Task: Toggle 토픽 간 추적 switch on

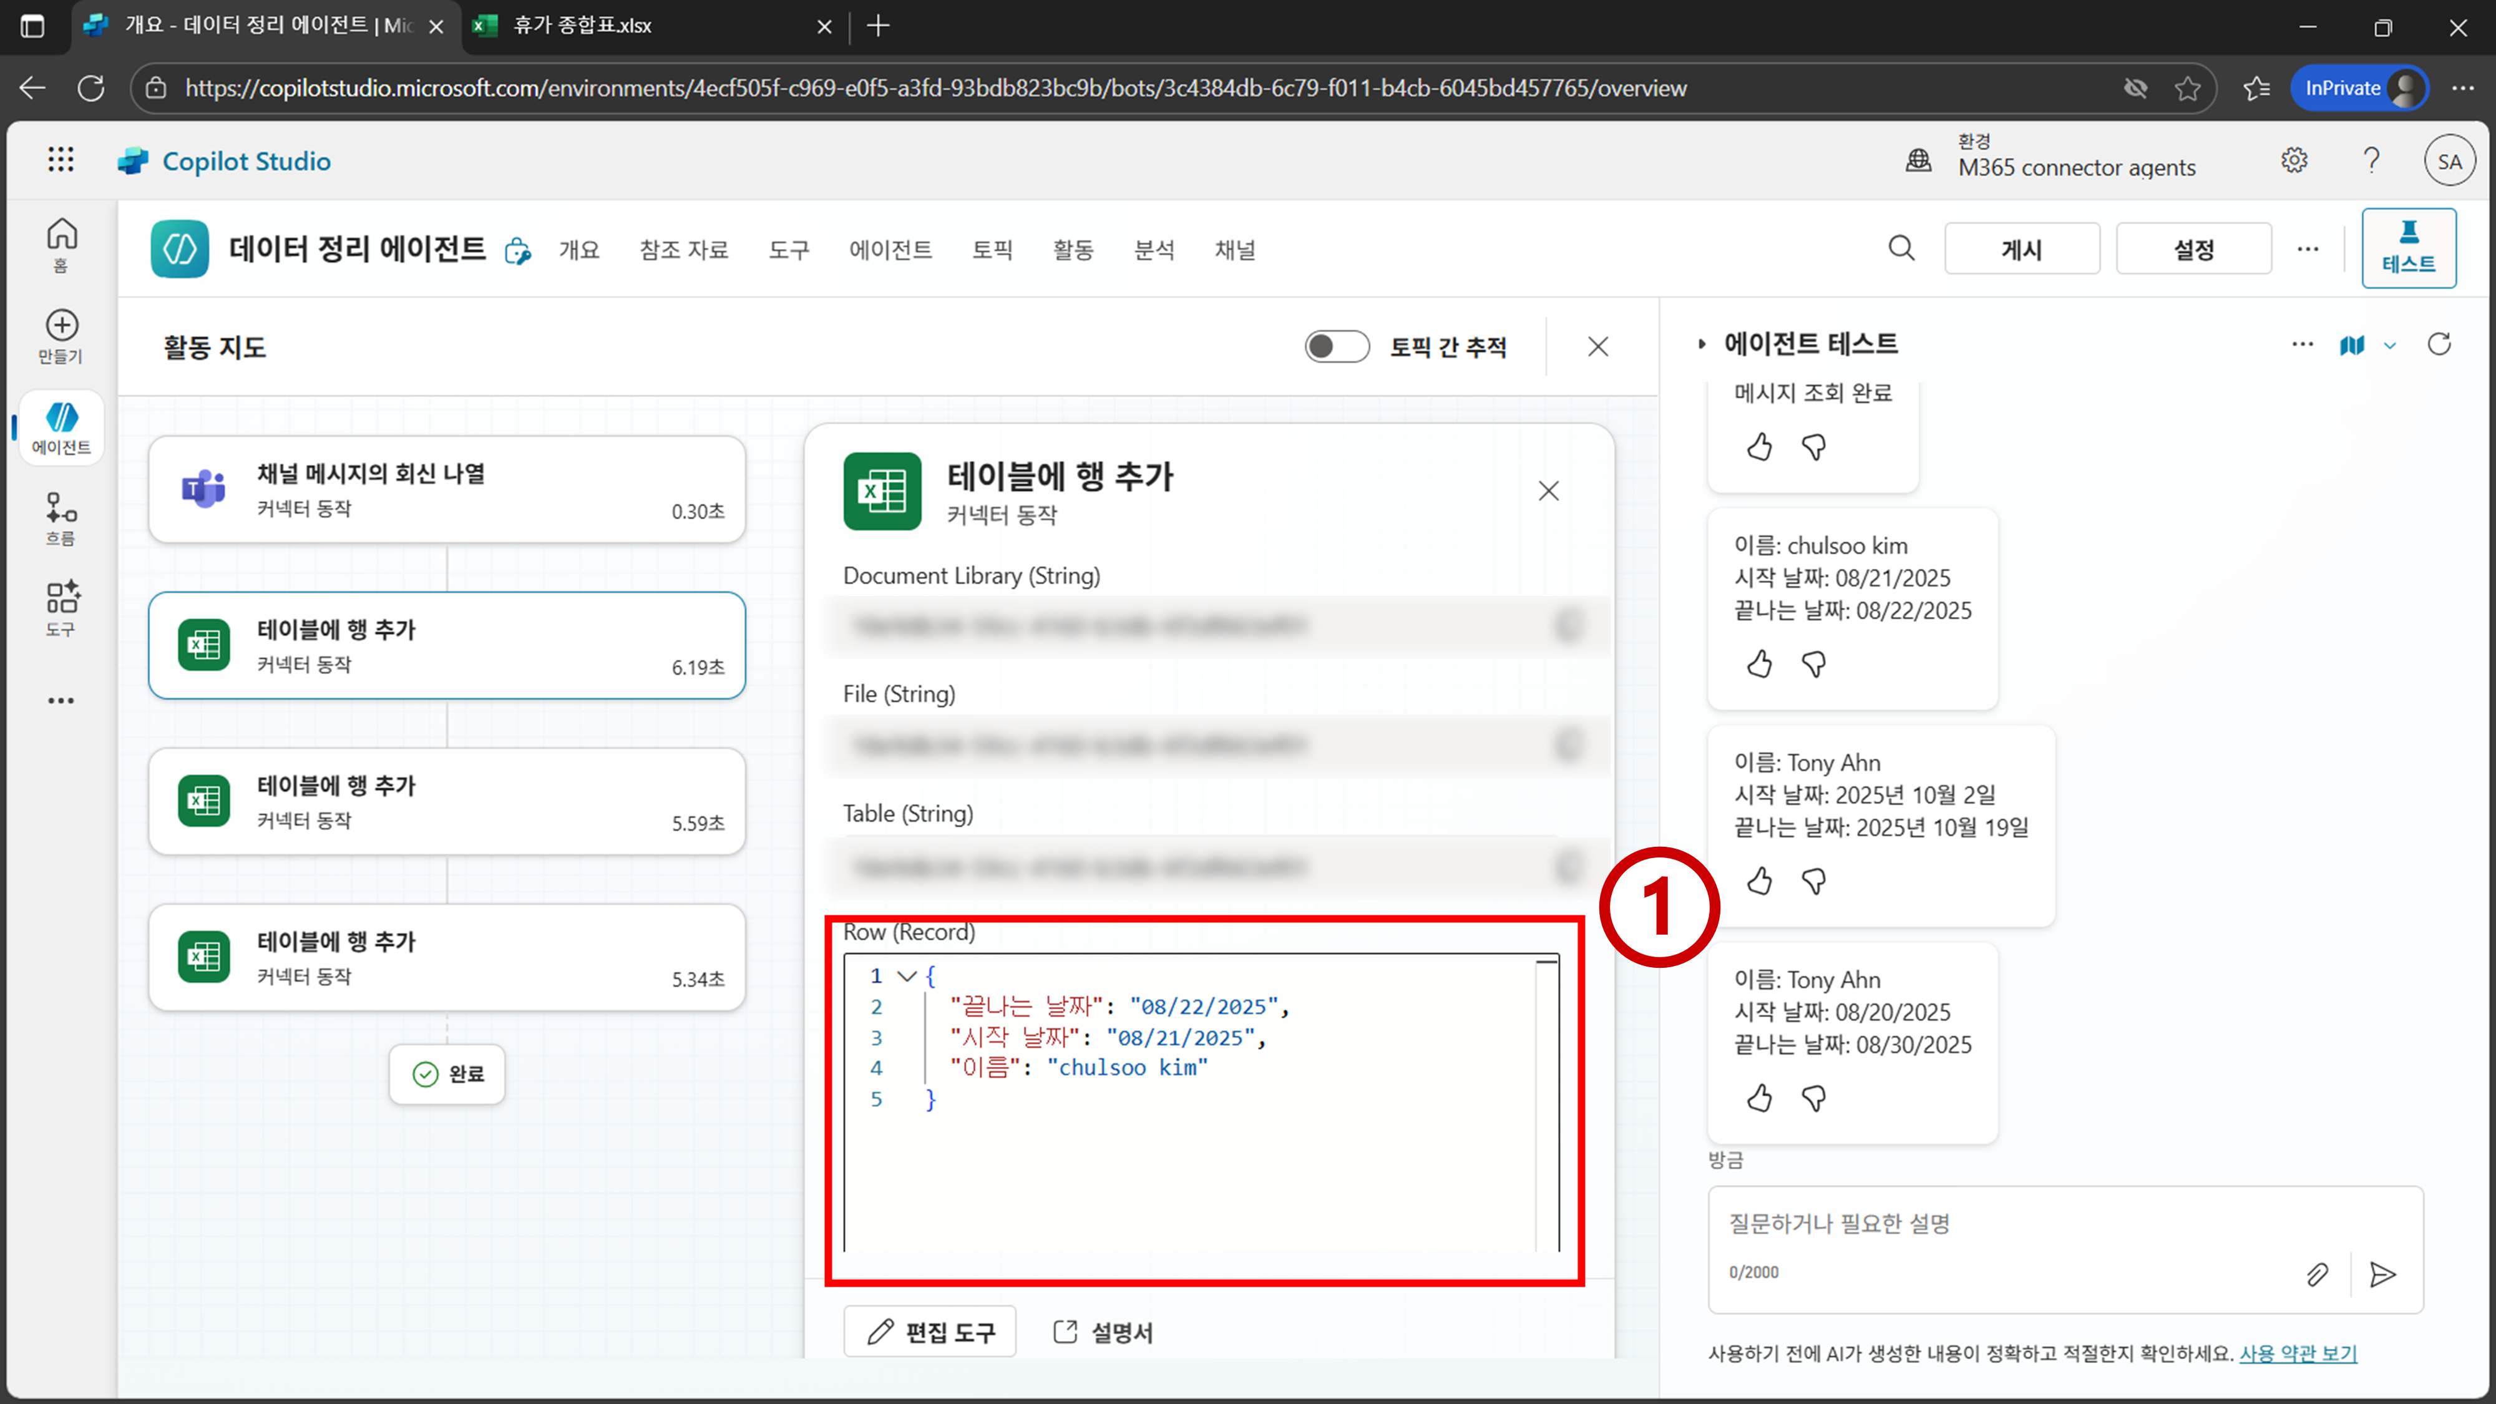Action: click(x=1336, y=347)
